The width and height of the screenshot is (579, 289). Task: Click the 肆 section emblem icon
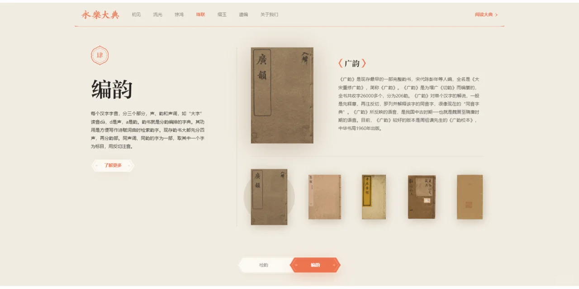[x=100, y=56]
